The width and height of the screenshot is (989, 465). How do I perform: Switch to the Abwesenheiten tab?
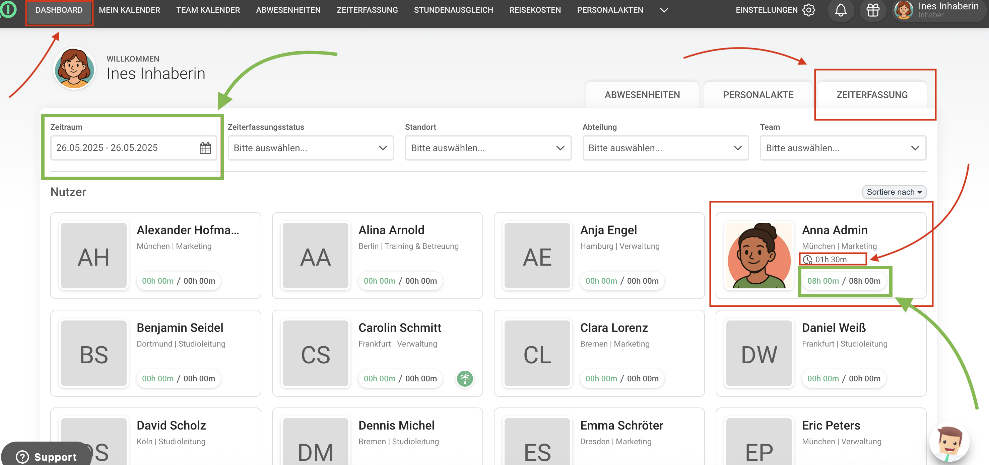[x=642, y=95]
